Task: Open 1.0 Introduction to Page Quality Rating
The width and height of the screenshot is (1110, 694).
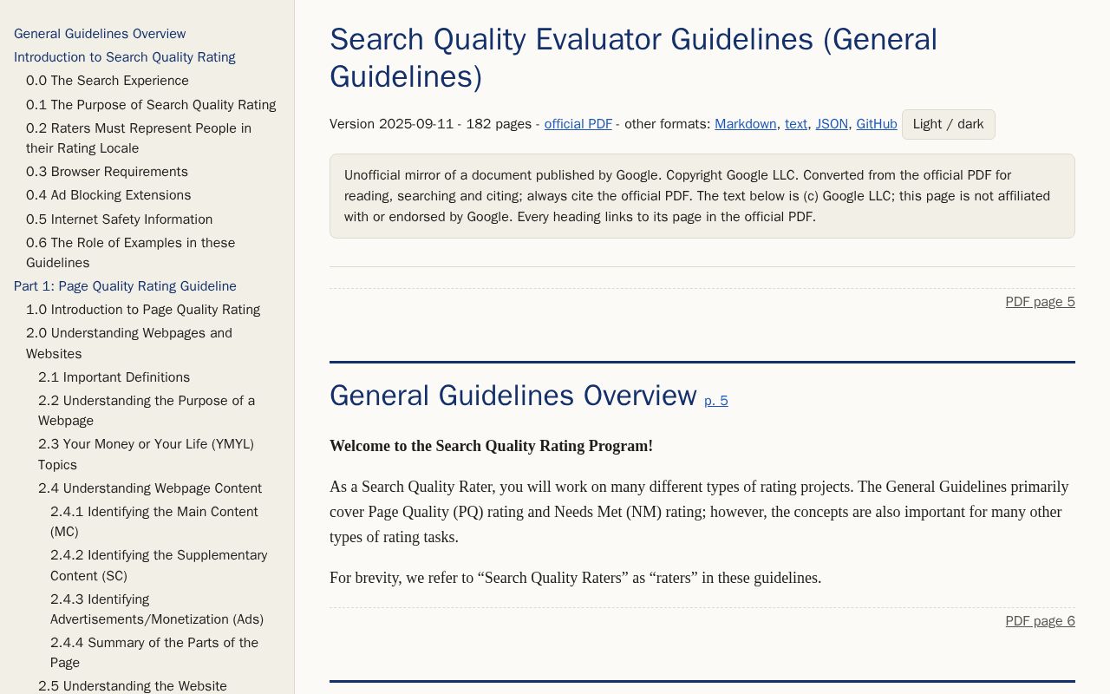Action: 143,310
